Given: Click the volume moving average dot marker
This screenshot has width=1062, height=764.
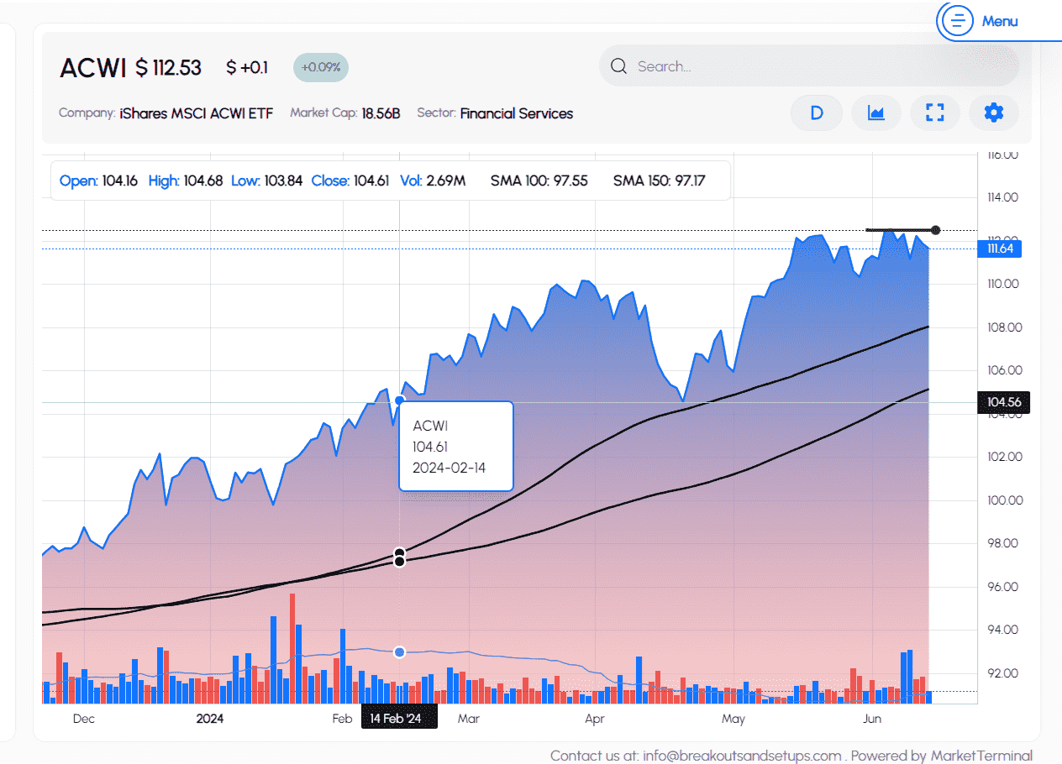Looking at the screenshot, I should coord(399,652).
